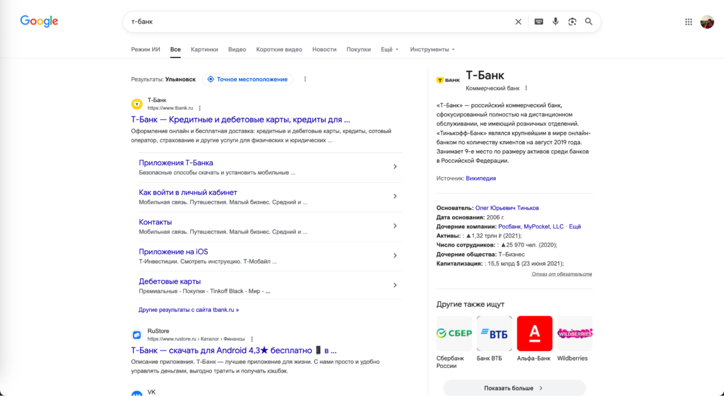Expand the Дебетовые карты sitelink chevron
This screenshot has width=724, height=396.
pyautogui.click(x=394, y=285)
